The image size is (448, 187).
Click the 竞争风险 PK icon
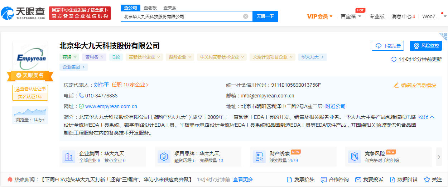[355, 157]
